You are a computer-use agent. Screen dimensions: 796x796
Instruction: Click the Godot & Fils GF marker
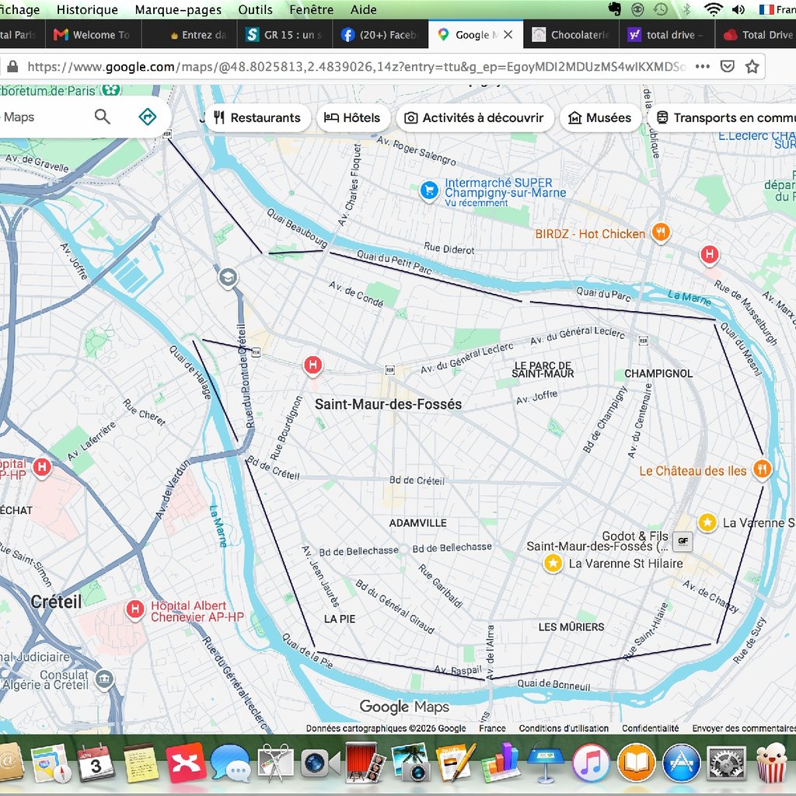tap(683, 541)
